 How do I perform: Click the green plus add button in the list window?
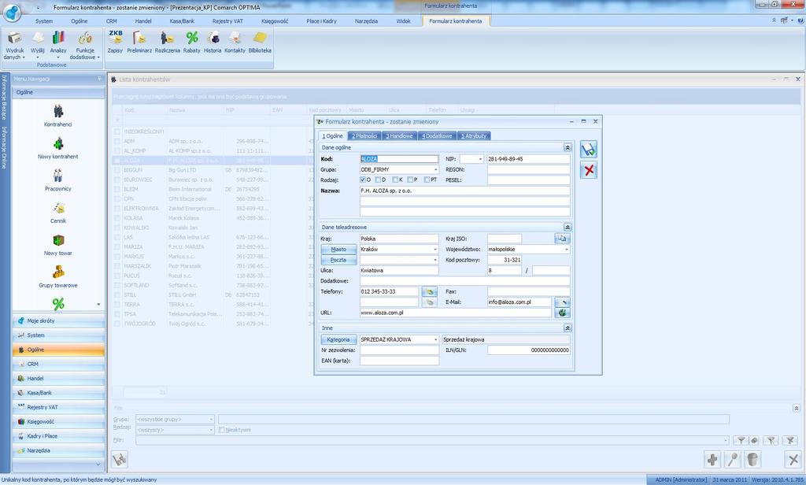click(712, 459)
